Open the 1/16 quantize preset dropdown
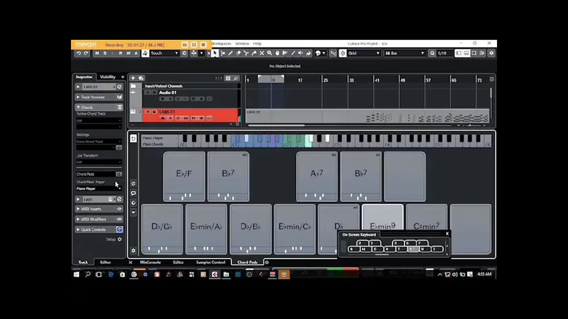The image size is (568, 319). [445, 53]
